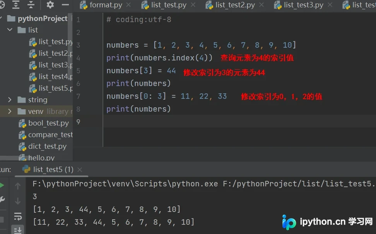Select dict_test.py in the project tree
This screenshot has width=376, height=234.
tap(43, 146)
